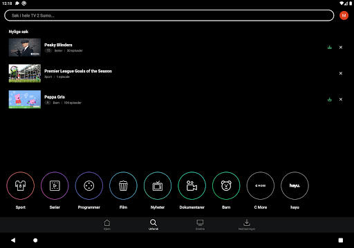Remove Peaky Blinders from recent searches
Screen dimensions: 354x248
tap(341, 48)
